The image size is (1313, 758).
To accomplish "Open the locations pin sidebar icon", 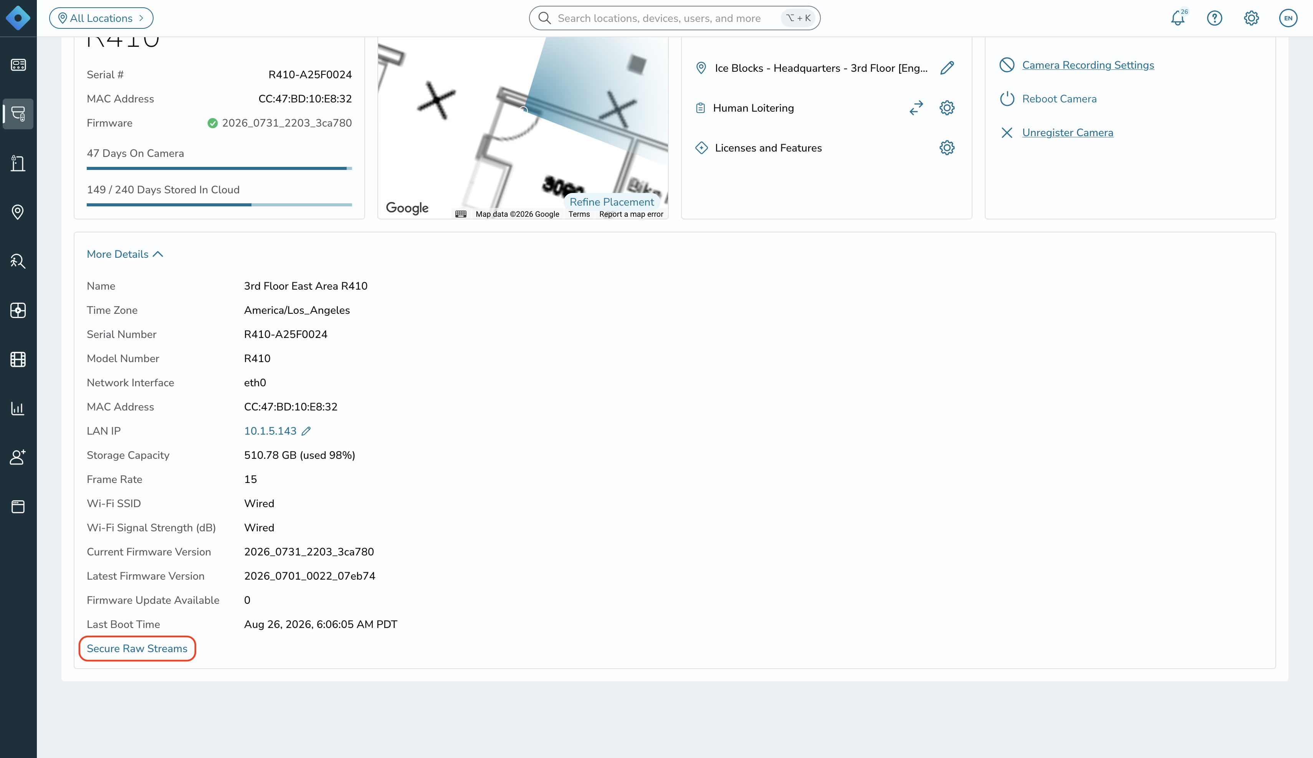I will 18,212.
